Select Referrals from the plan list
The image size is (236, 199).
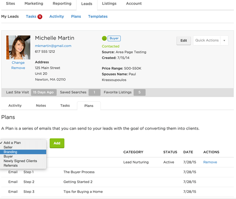[10, 166]
